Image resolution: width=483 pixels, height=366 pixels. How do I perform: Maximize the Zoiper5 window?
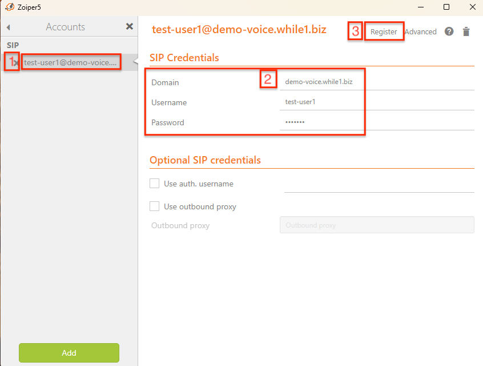pyautogui.click(x=446, y=7)
